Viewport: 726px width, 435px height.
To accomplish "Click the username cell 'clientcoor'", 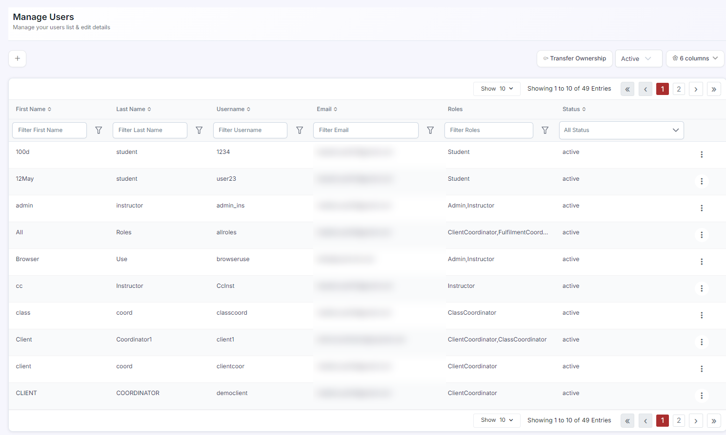I will point(230,366).
